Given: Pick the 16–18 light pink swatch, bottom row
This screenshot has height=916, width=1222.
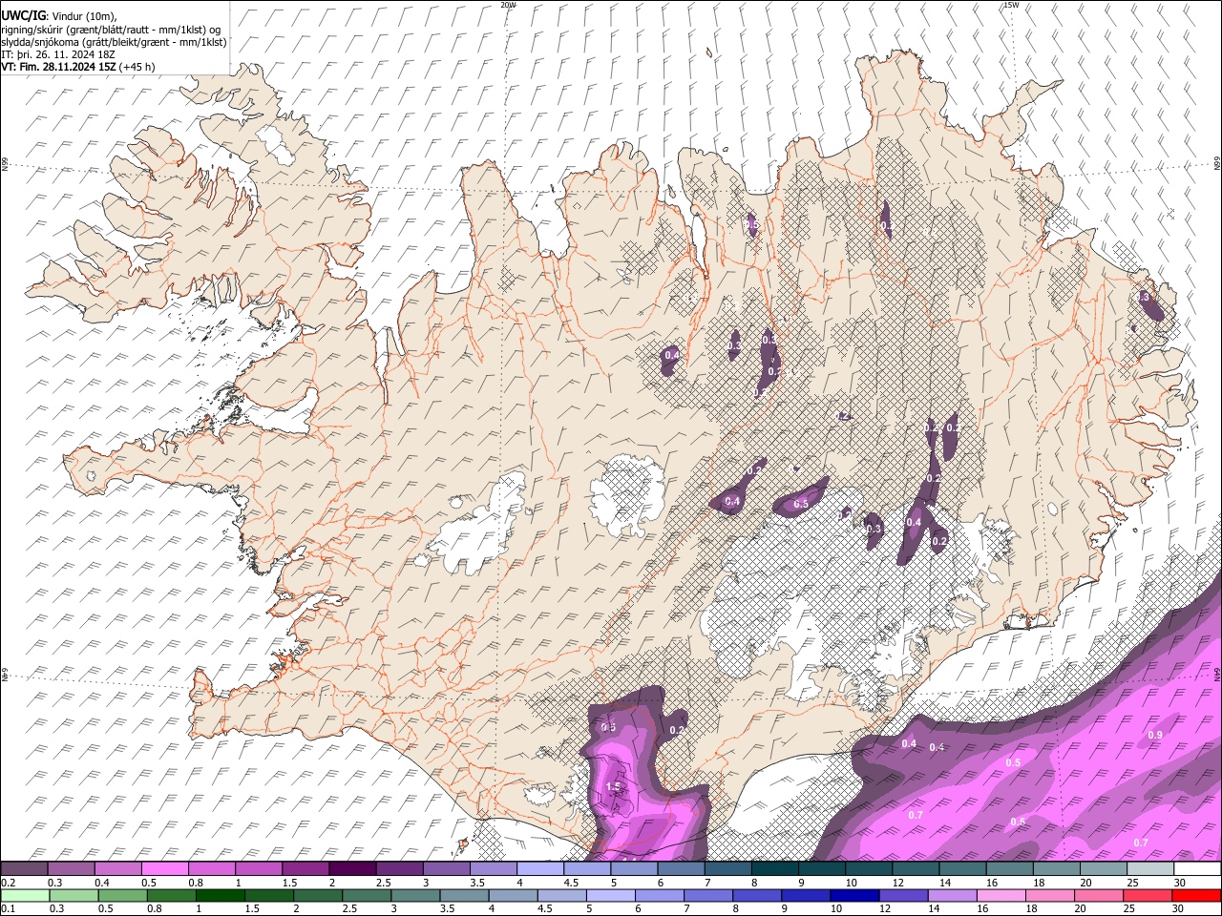Looking at the screenshot, I should [x=1001, y=895].
